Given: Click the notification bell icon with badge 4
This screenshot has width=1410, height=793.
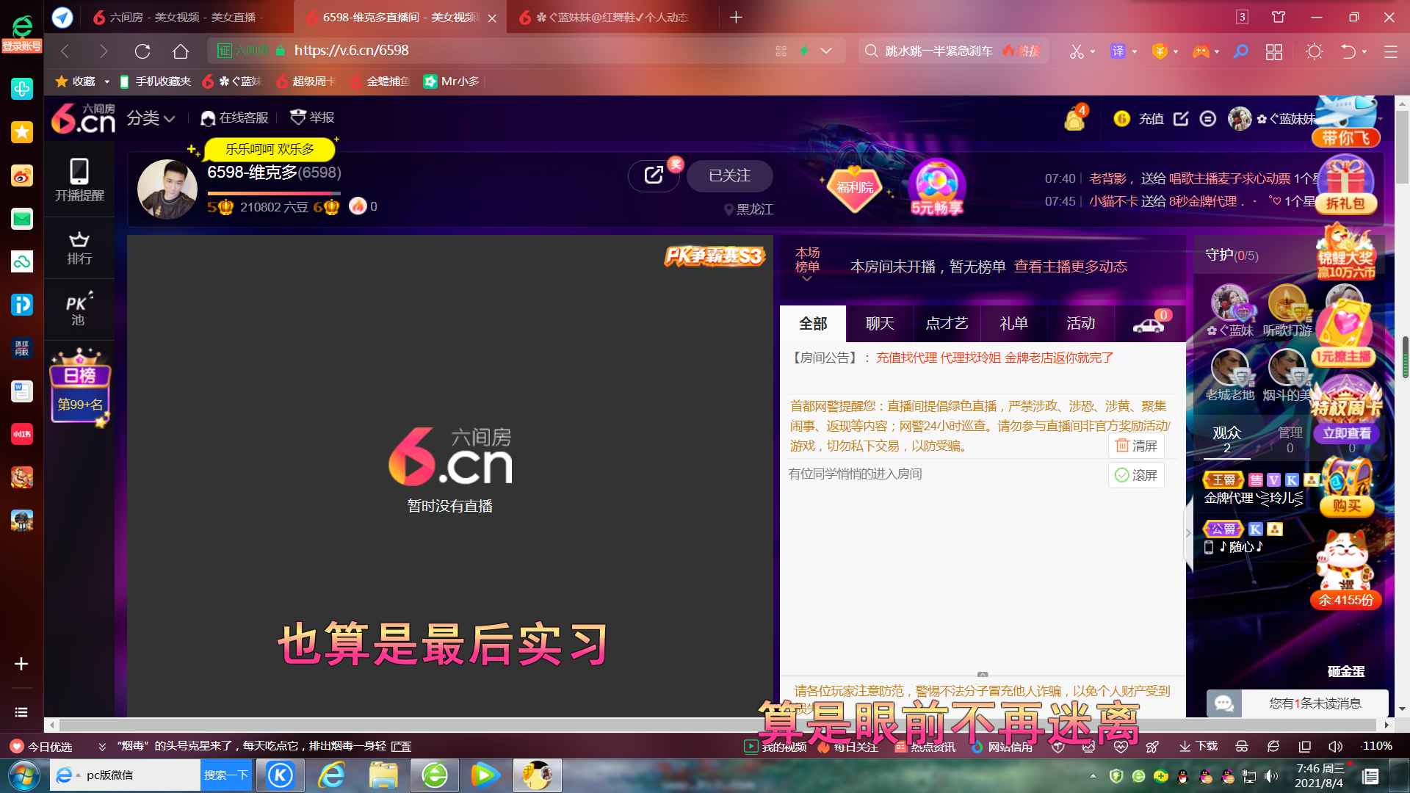Looking at the screenshot, I should pyautogui.click(x=1075, y=118).
